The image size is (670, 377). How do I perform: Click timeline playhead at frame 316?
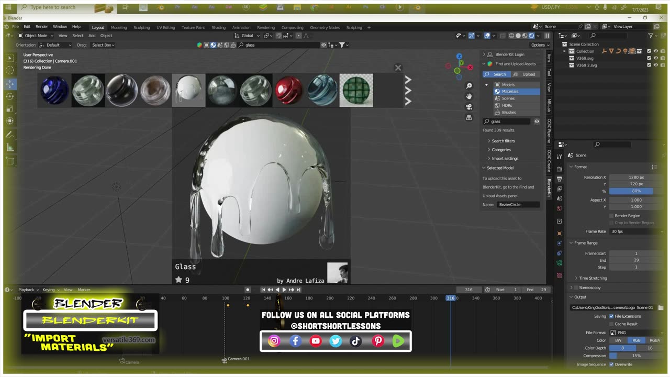(x=451, y=298)
